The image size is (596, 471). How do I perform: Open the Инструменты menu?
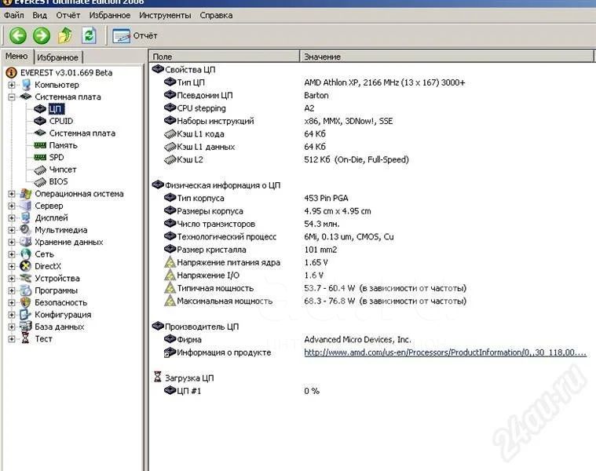[165, 15]
